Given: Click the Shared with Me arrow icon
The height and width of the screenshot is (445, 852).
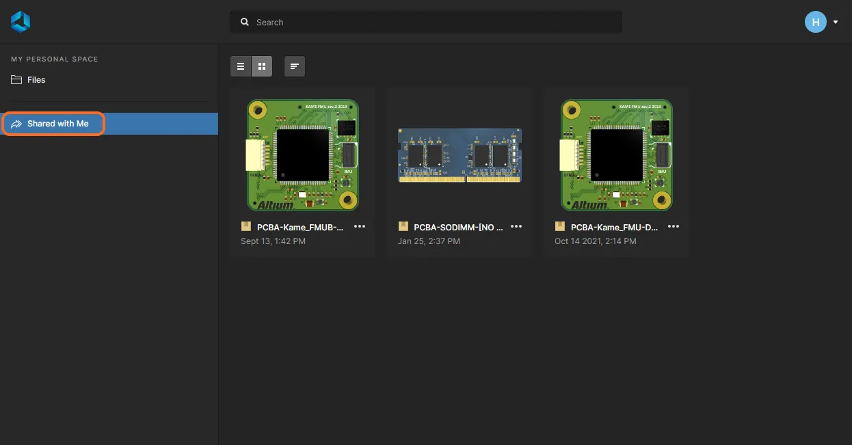Looking at the screenshot, I should click(x=16, y=124).
